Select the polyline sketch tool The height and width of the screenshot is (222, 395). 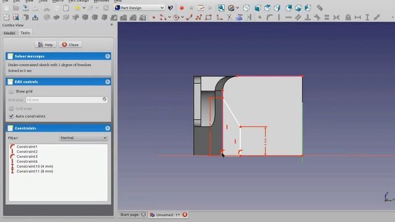pyautogui.click(x=199, y=17)
